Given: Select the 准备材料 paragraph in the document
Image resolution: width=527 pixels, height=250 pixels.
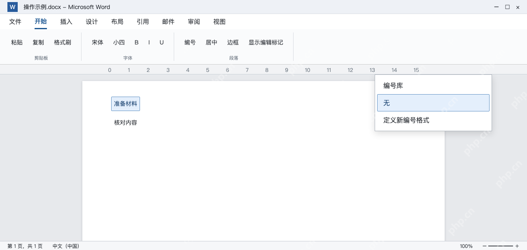Looking at the screenshot, I should 126,104.
